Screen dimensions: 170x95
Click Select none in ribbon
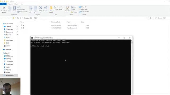pyautogui.click(x=83, y=9)
